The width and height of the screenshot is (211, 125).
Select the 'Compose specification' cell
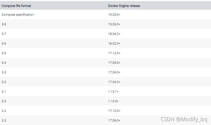tap(18, 15)
